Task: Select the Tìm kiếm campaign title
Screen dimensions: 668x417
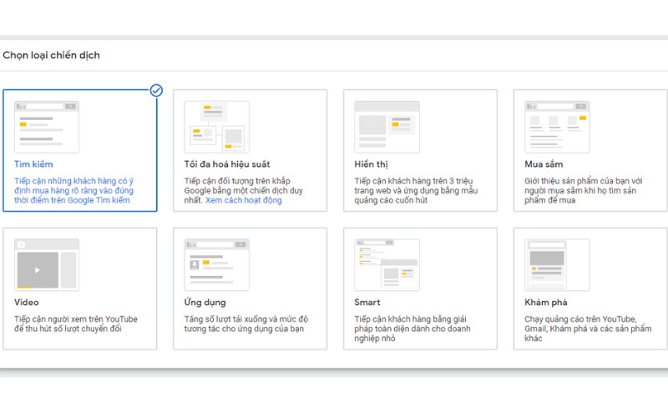Action: (33, 164)
